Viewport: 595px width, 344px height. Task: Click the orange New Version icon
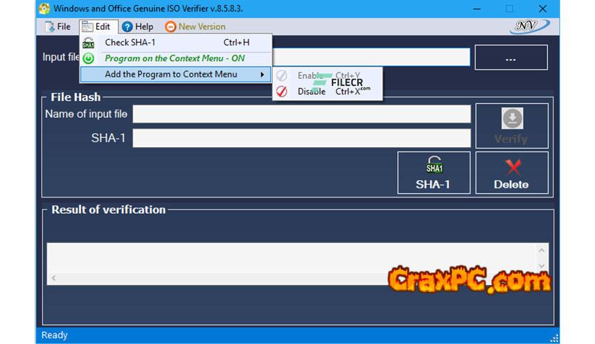coord(170,26)
